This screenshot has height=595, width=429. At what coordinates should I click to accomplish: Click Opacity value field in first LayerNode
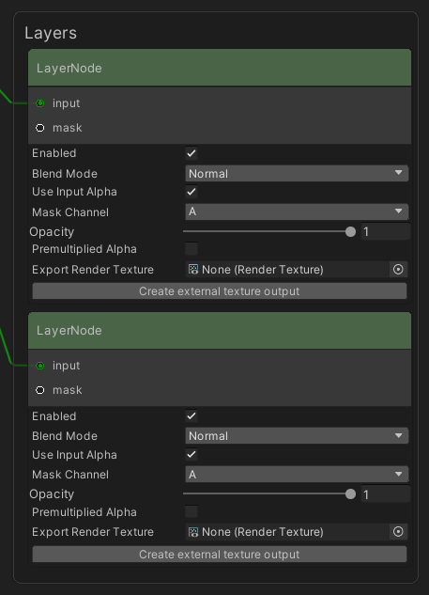coord(386,231)
